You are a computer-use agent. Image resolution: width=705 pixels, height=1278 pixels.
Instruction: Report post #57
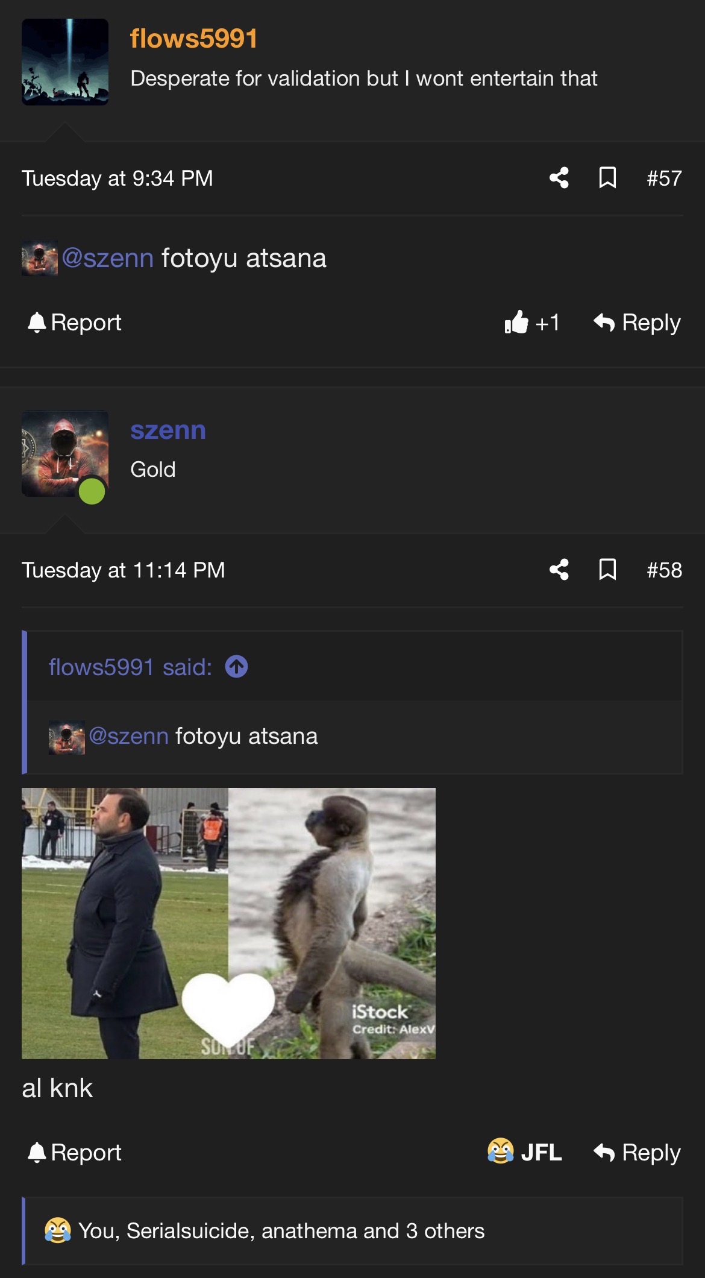pos(75,323)
